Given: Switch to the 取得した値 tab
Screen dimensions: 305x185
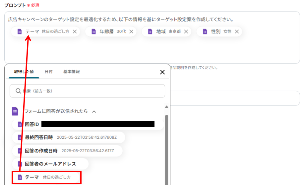Looking at the screenshot, I should pos(24,72).
